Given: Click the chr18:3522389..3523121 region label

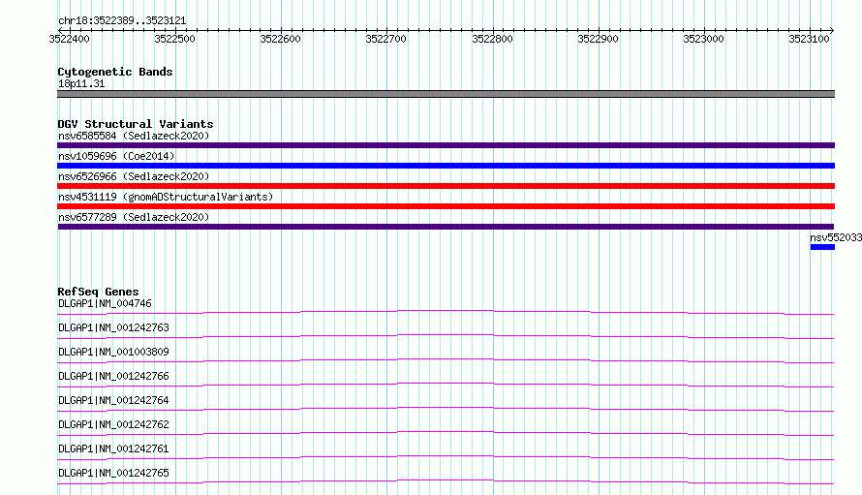Looking at the screenshot, I should 122,21.
